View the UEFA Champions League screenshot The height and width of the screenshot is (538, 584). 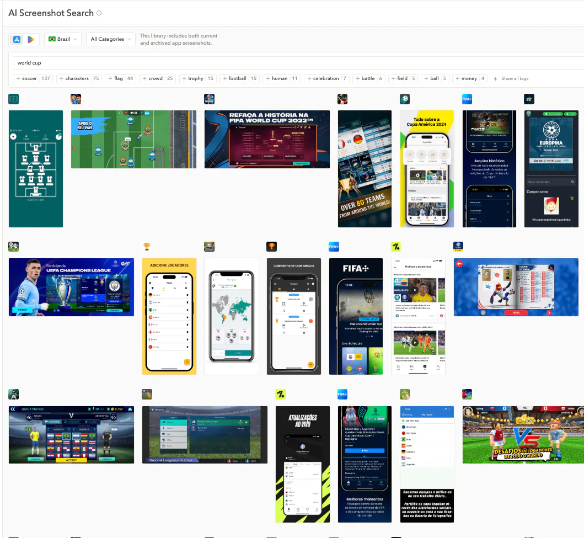[x=72, y=287]
